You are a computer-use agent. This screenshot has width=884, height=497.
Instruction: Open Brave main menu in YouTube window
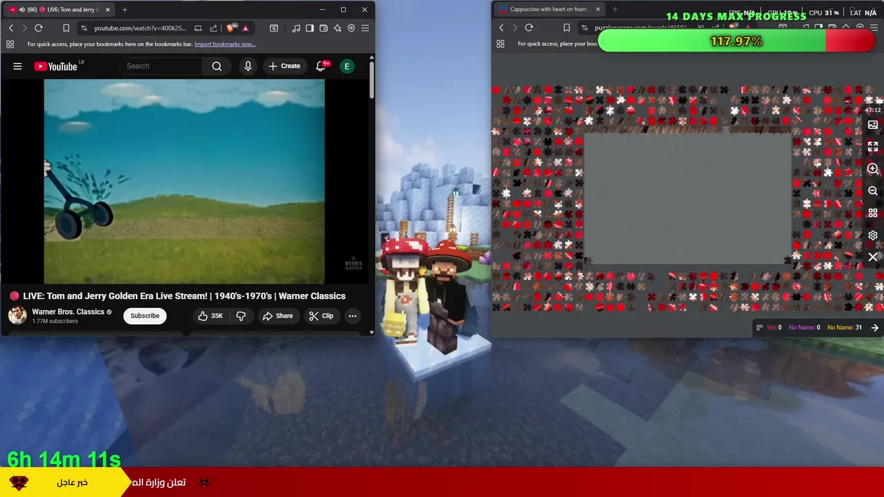point(365,28)
